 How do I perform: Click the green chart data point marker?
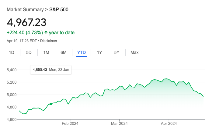(51, 104)
